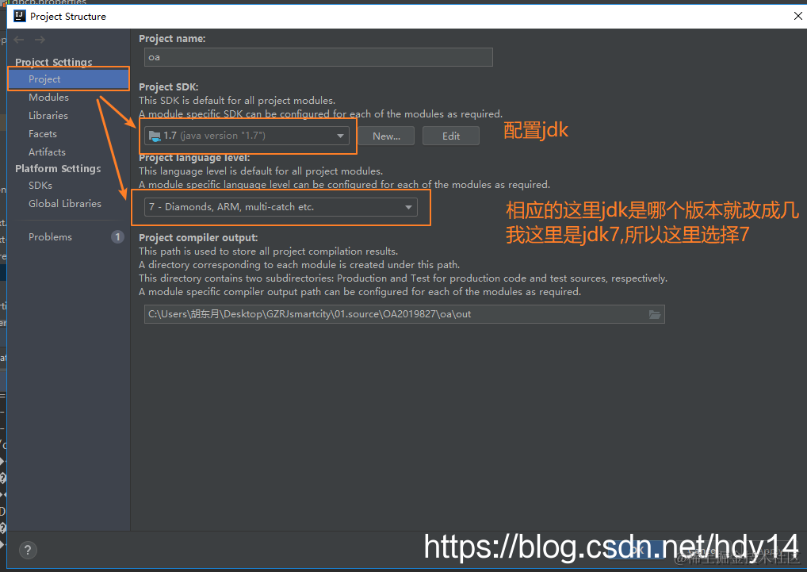Open SDKs under Platform Settings
The height and width of the screenshot is (572, 807).
pos(40,186)
